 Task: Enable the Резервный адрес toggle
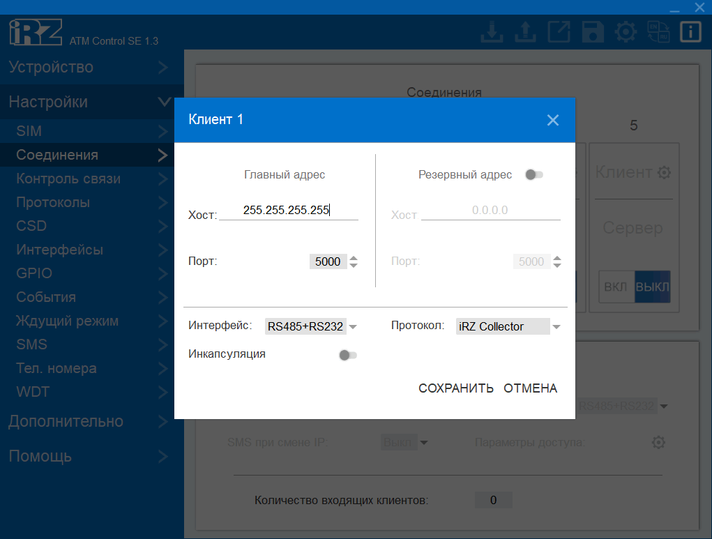[x=533, y=174]
